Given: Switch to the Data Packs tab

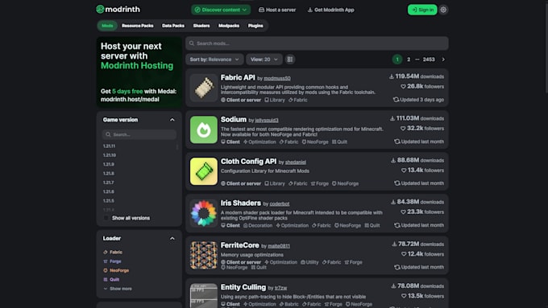Looking at the screenshot, I should [173, 26].
